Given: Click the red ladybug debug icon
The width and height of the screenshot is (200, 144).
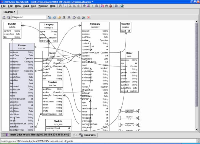Looking at the screenshot, I should pos(111,6).
